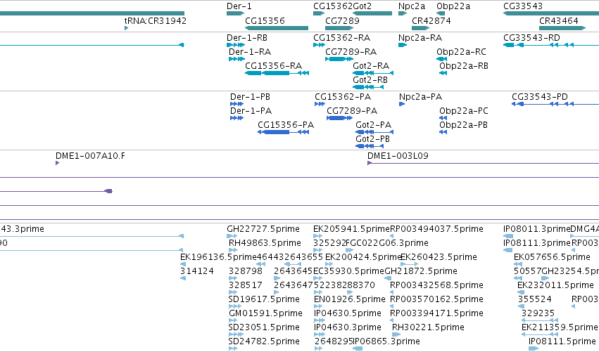Screen dimensions: 599x352
Task: Click the CR42874 gene label
Action: point(431,20)
